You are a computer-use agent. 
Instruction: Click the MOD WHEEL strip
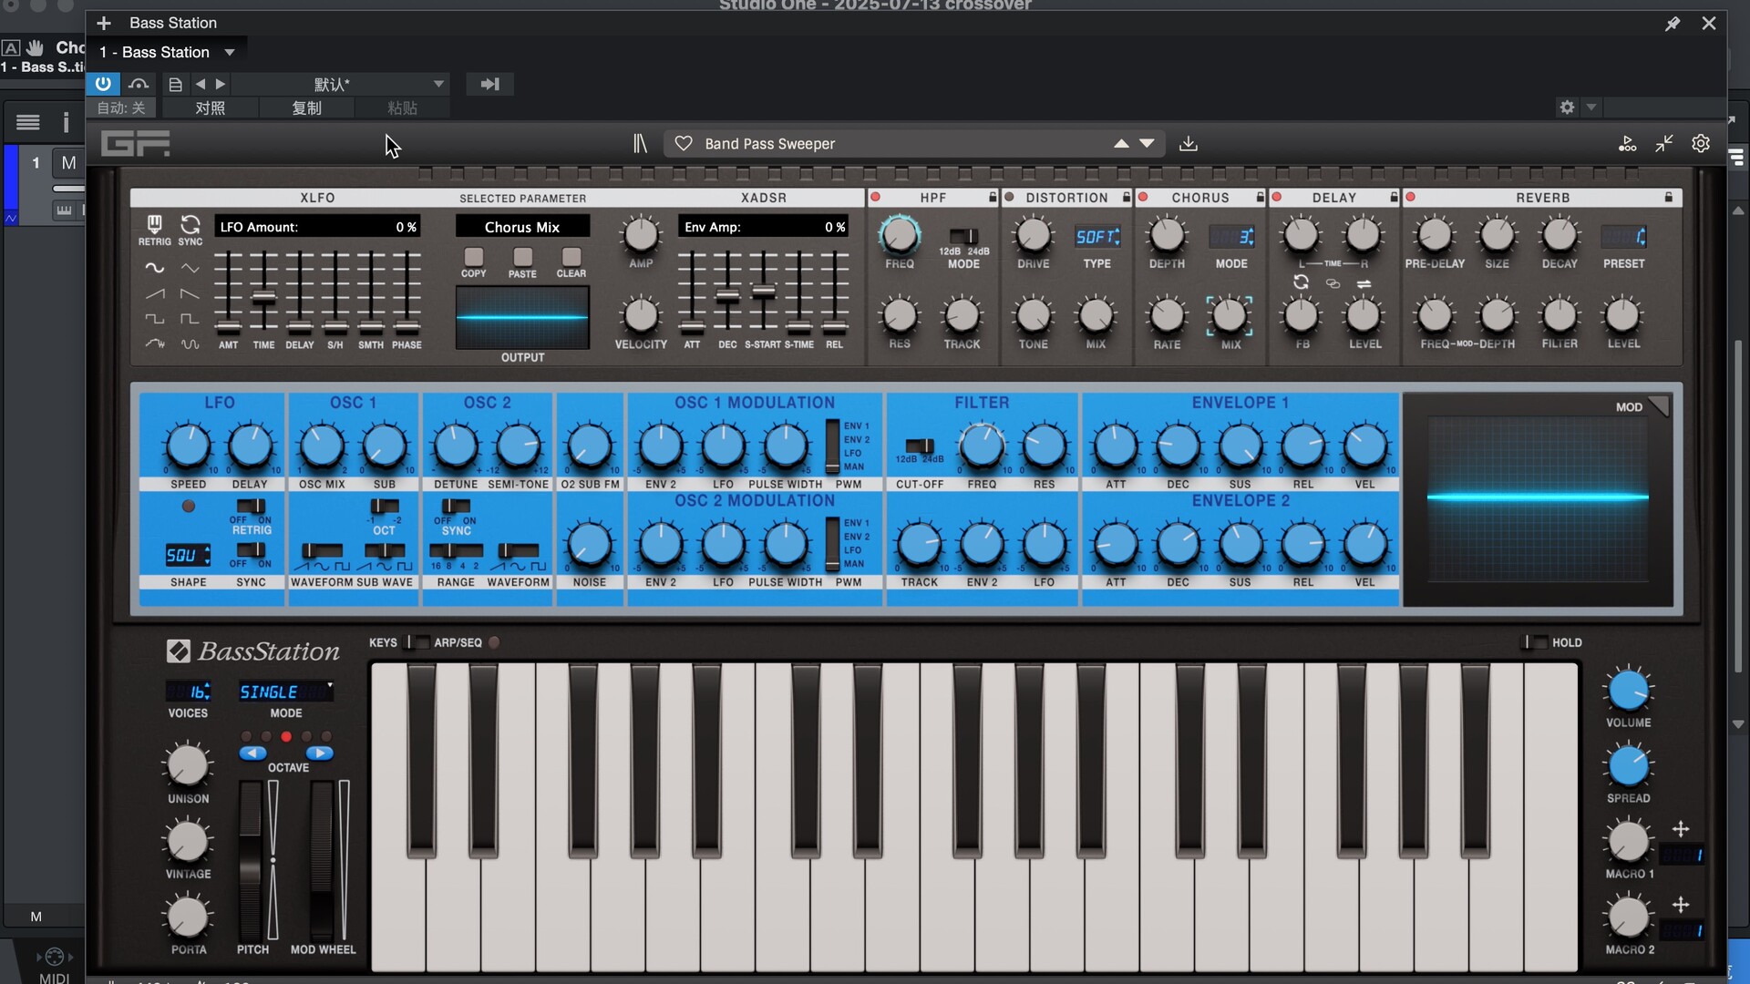tap(322, 860)
